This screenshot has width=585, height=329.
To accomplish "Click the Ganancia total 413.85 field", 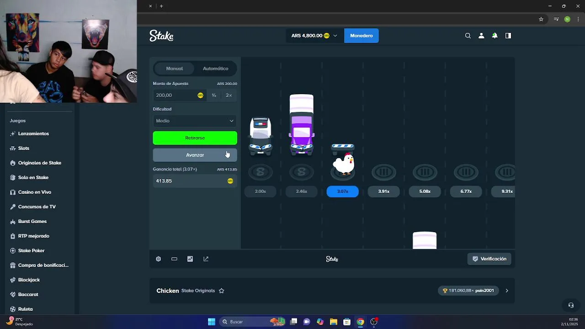I will tap(195, 181).
